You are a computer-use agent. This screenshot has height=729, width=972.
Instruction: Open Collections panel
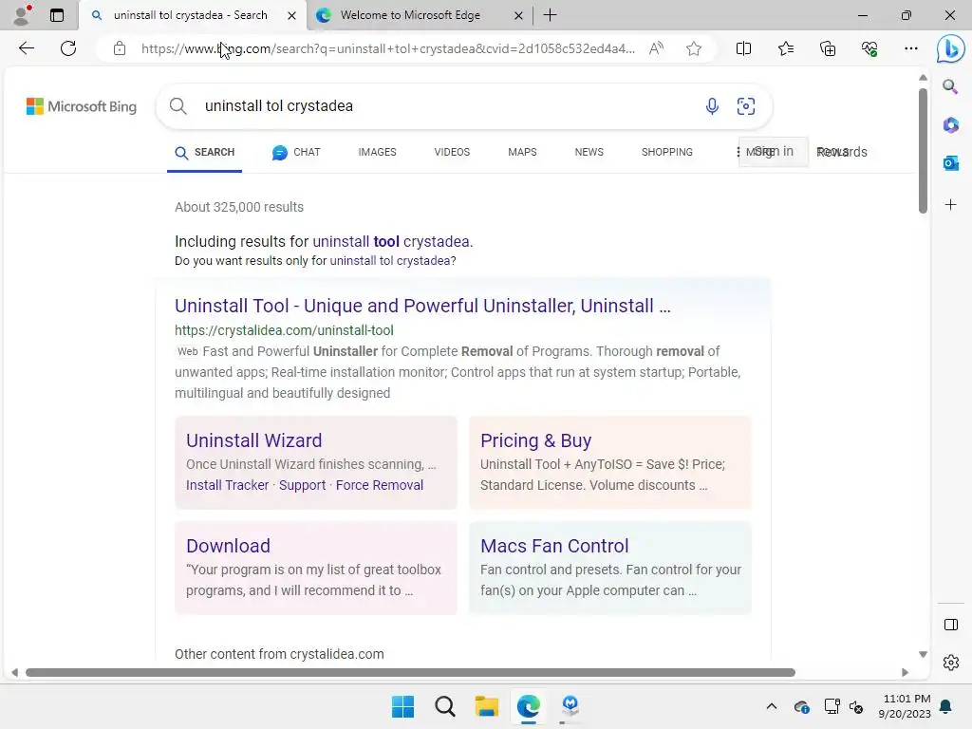(828, 48)
